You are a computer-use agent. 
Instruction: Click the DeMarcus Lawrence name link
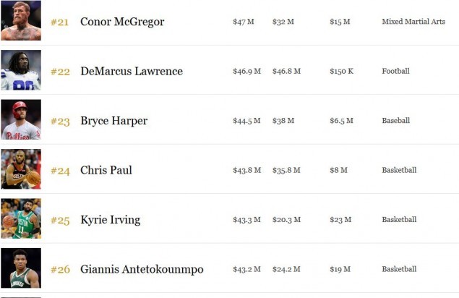click(132, 72)
